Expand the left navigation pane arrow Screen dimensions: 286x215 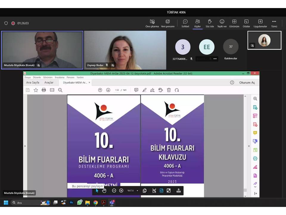[x=25, y=146]
